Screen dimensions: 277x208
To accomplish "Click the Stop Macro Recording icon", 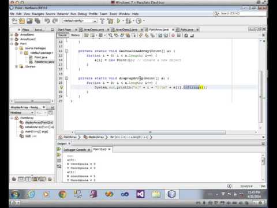I will tap(179, 35).
